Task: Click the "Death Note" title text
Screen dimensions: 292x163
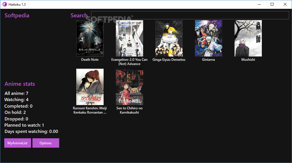Action: click(90, 60)
